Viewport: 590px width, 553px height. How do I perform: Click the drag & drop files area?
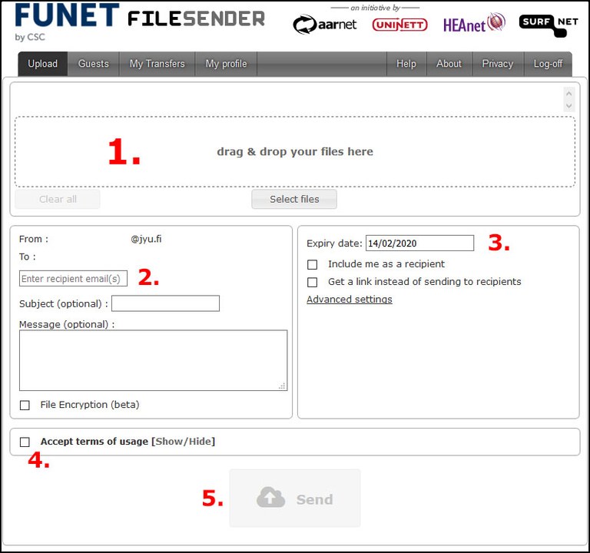[x=295, y=151]
